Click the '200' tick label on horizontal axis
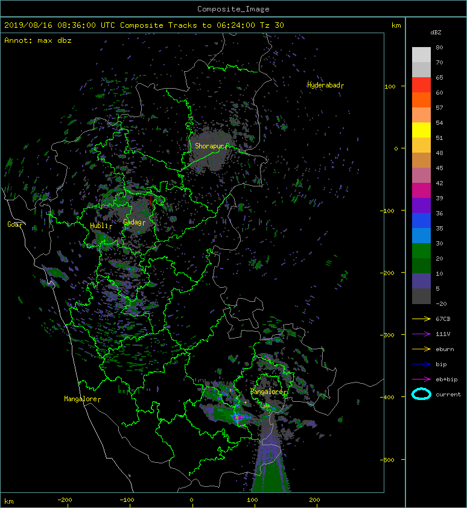The height and width of the screenshot is (508, 467). click(x=314, y=500)
